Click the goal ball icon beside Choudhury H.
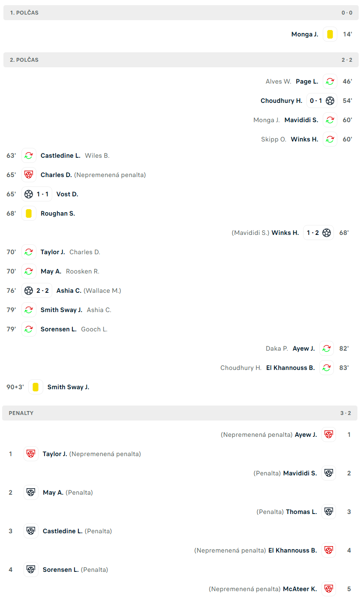Viewport: 360px width, 604px height. 330,101
